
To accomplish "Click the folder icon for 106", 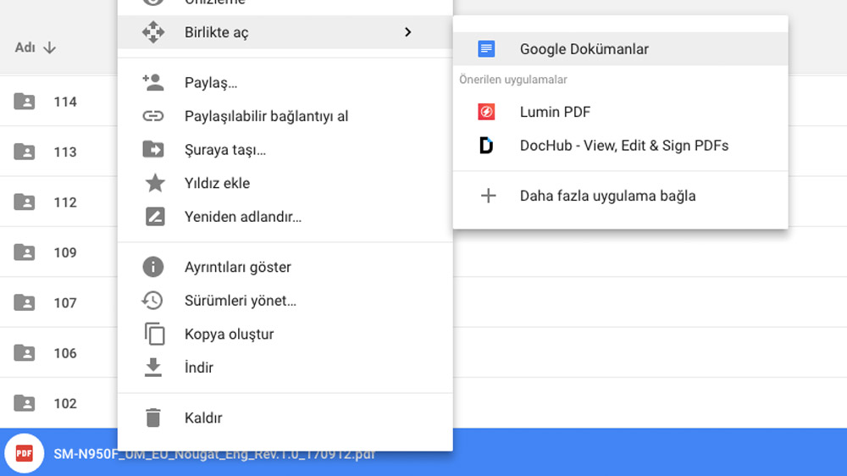I will point(25,353).
